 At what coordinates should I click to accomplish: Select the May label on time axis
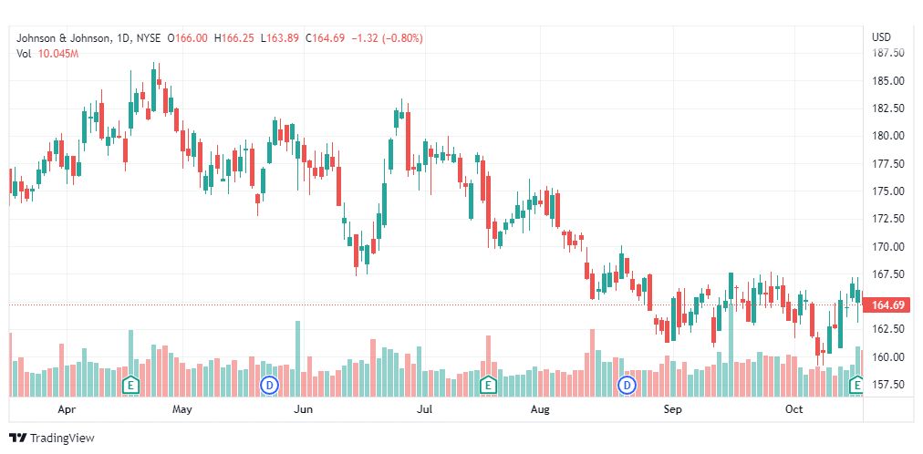pyautogui.click(x=182, y=410)
